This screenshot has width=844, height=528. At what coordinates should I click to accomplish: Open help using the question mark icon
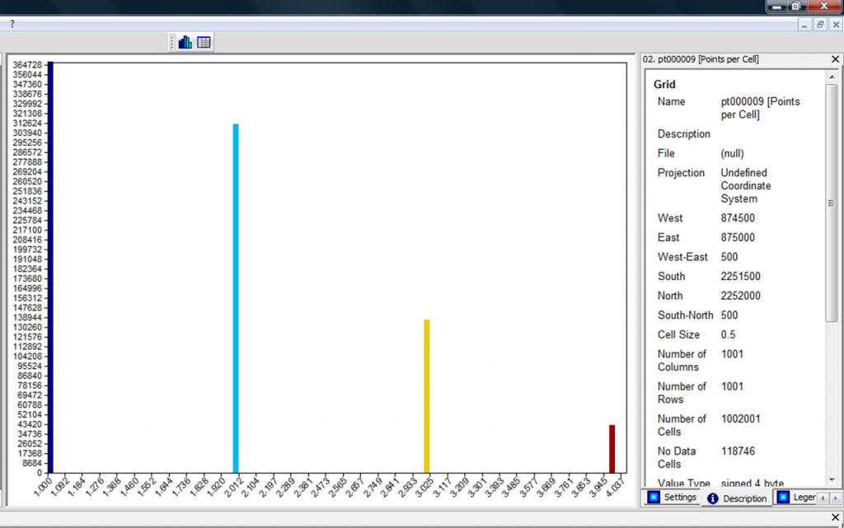11,23
